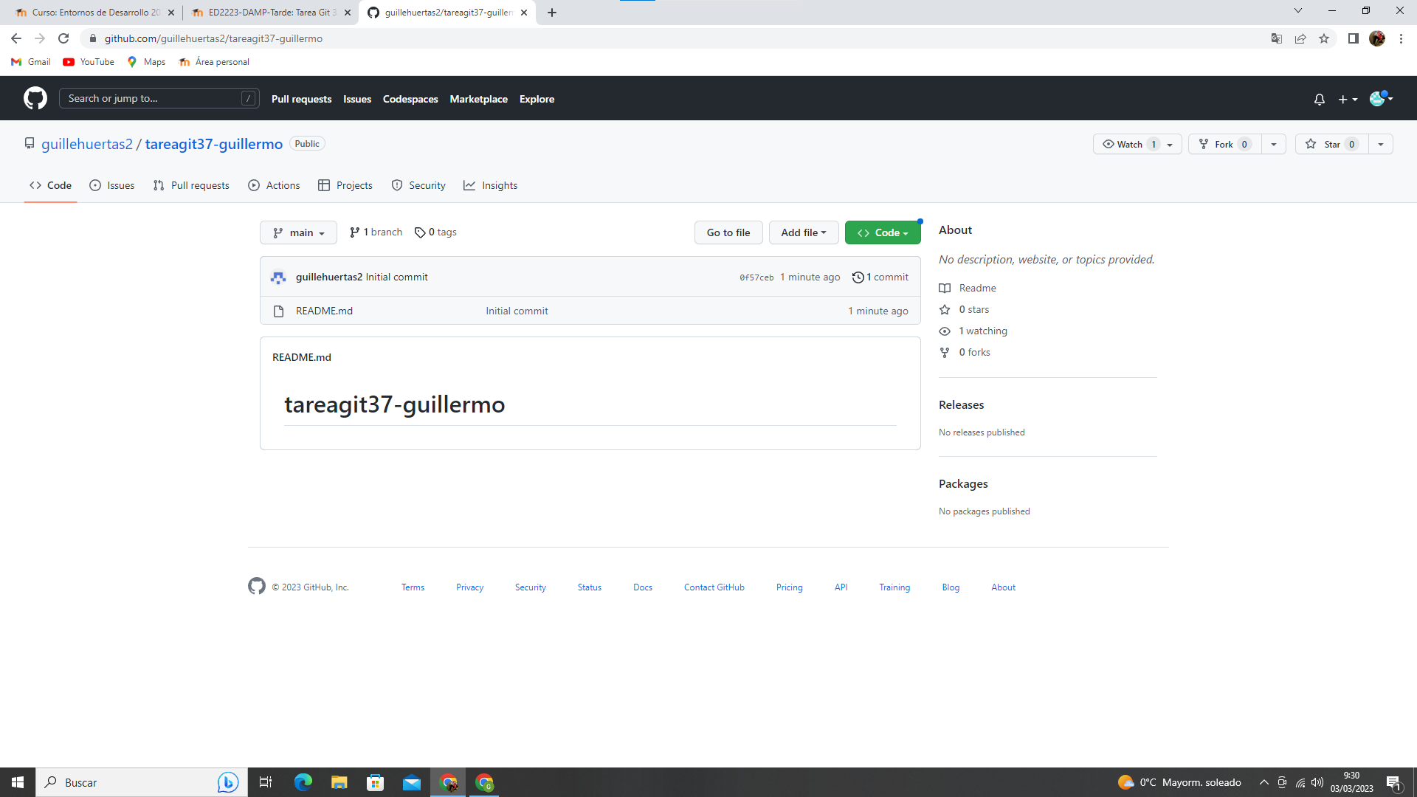The height and width of the screenshot is (797, 1417).
Task: Click the search or jump to field
Action: (x=159, y=97)
